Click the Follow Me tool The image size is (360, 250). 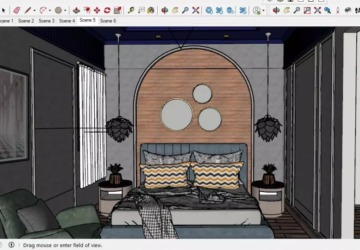pyautogui.click(x=87, y=10)
